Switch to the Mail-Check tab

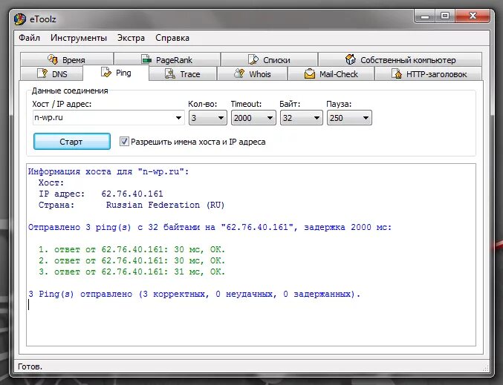click(x=331, y=73)
